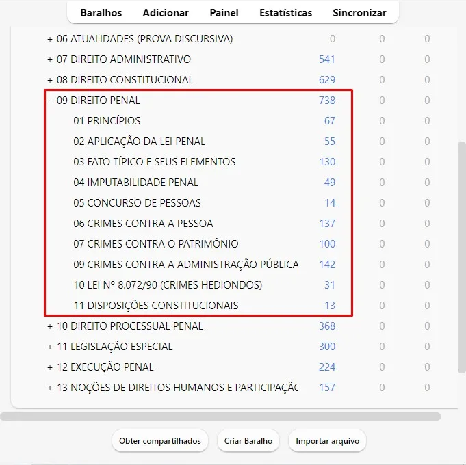Open deck 13 NOÇÕES DE DIREITOS HUMANOS
This screenshot has width=466, height=465.
coord(177,388)
